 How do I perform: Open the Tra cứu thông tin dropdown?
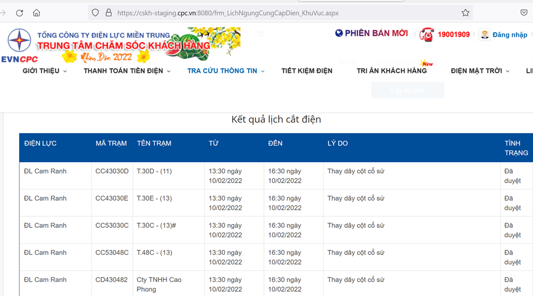coord(226,71)
